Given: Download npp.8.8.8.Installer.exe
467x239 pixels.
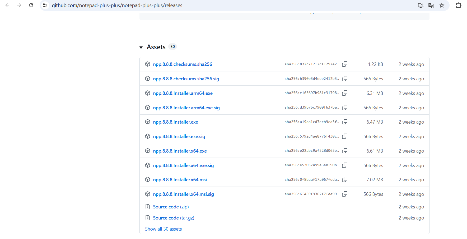Looking at the screenshot, I should [175, 122].
